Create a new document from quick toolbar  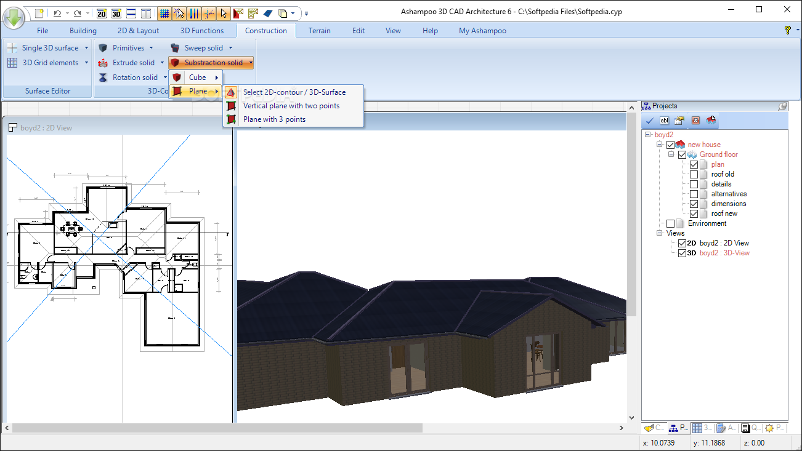click(39, 13)
